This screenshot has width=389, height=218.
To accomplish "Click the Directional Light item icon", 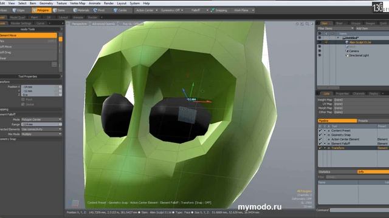I will [347, 55].
